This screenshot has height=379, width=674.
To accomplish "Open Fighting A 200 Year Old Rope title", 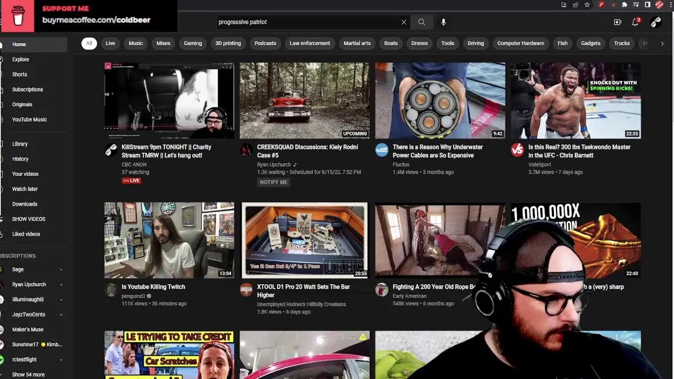I will [x=434, y=287].
